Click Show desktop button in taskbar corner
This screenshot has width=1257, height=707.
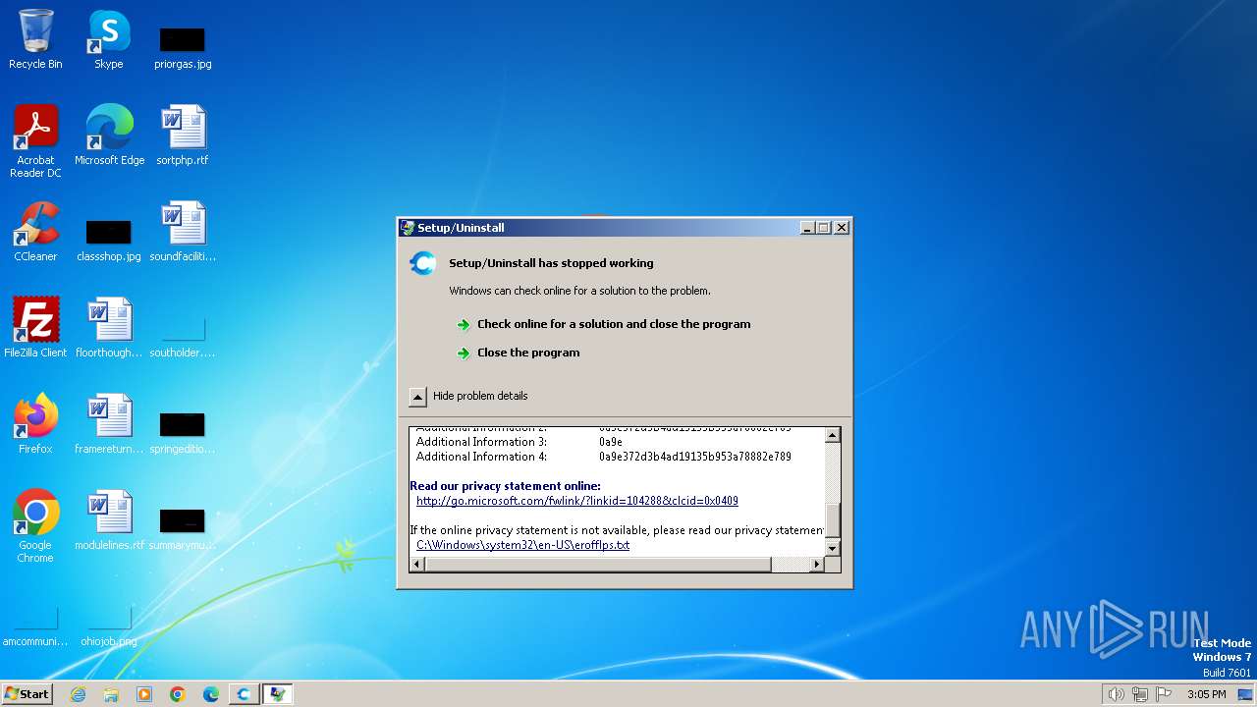(x=1245, y=694)
